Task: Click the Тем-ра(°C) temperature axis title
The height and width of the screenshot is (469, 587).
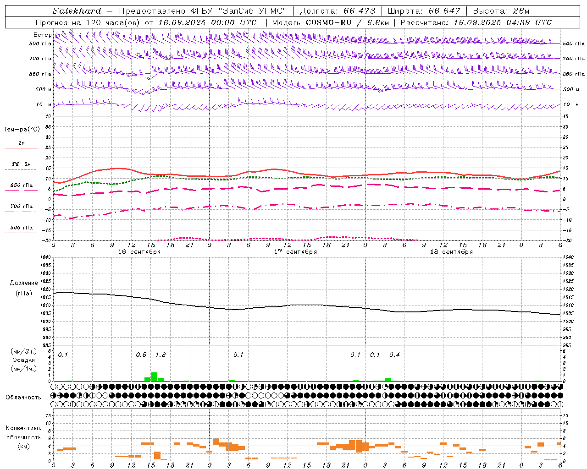Action: point(22,130)
